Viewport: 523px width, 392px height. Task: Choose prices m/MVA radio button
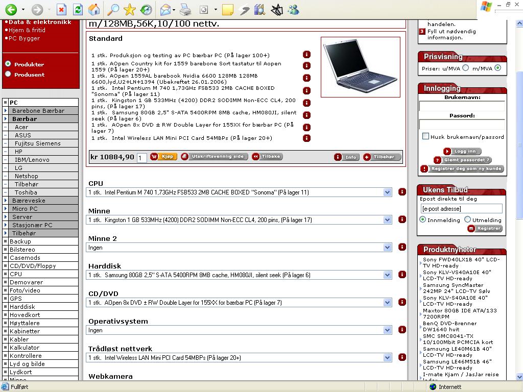tap(497, 68)
